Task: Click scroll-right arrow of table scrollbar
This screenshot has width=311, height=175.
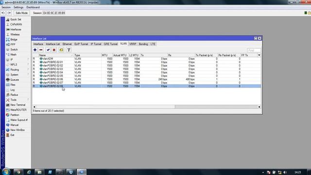Action: tap(259, 107)
